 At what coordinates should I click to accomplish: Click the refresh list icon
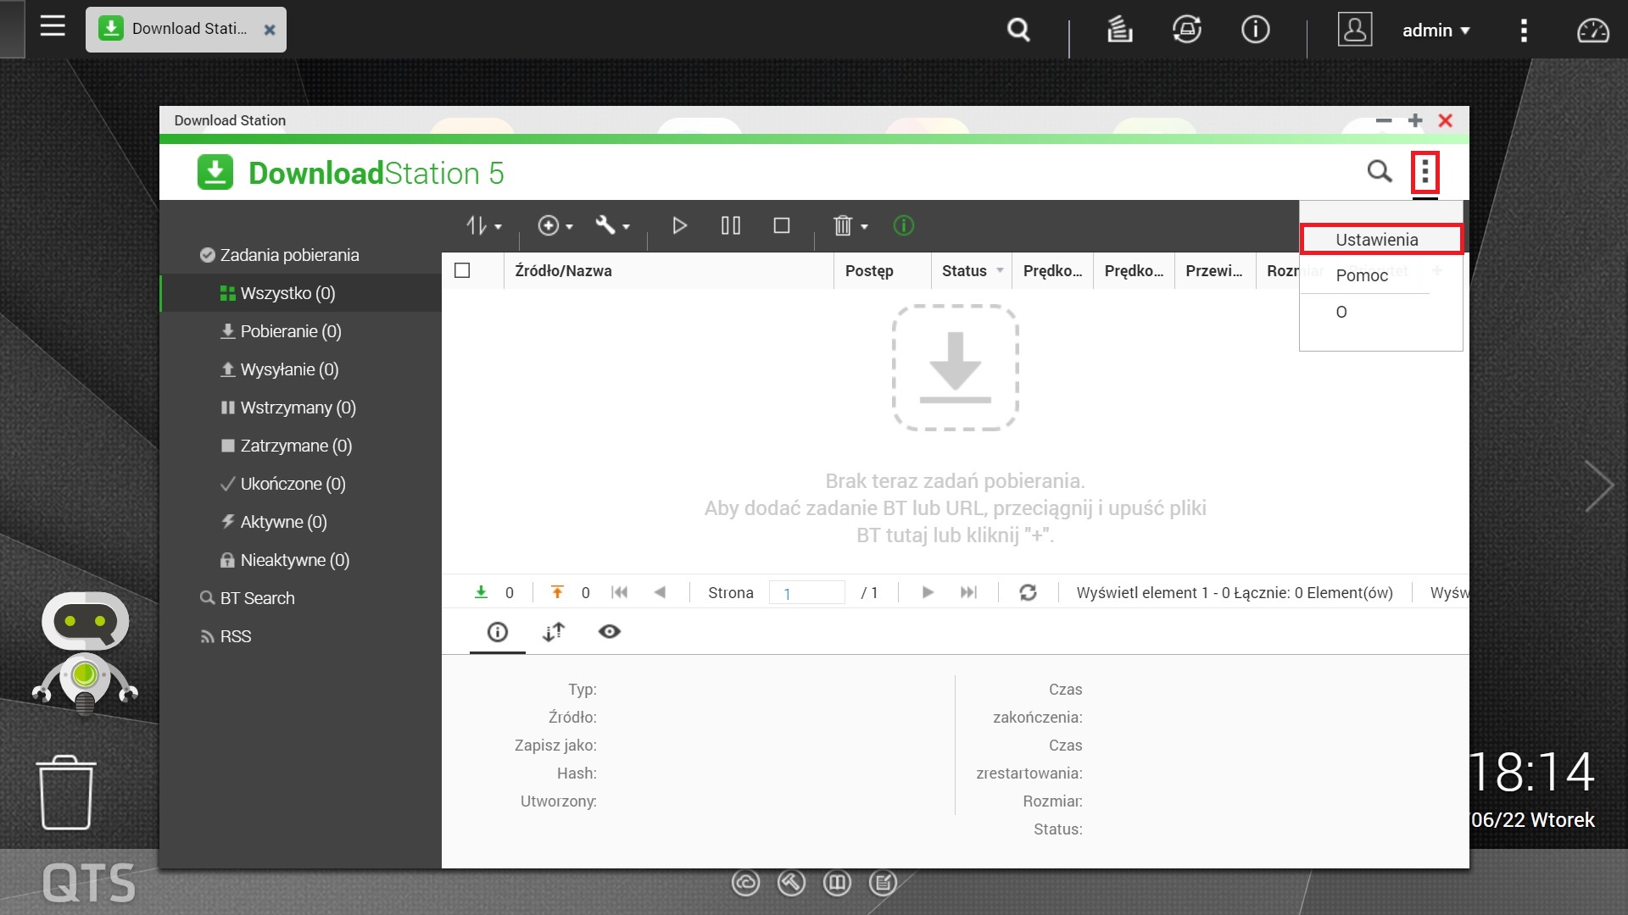coord(1029,592)
